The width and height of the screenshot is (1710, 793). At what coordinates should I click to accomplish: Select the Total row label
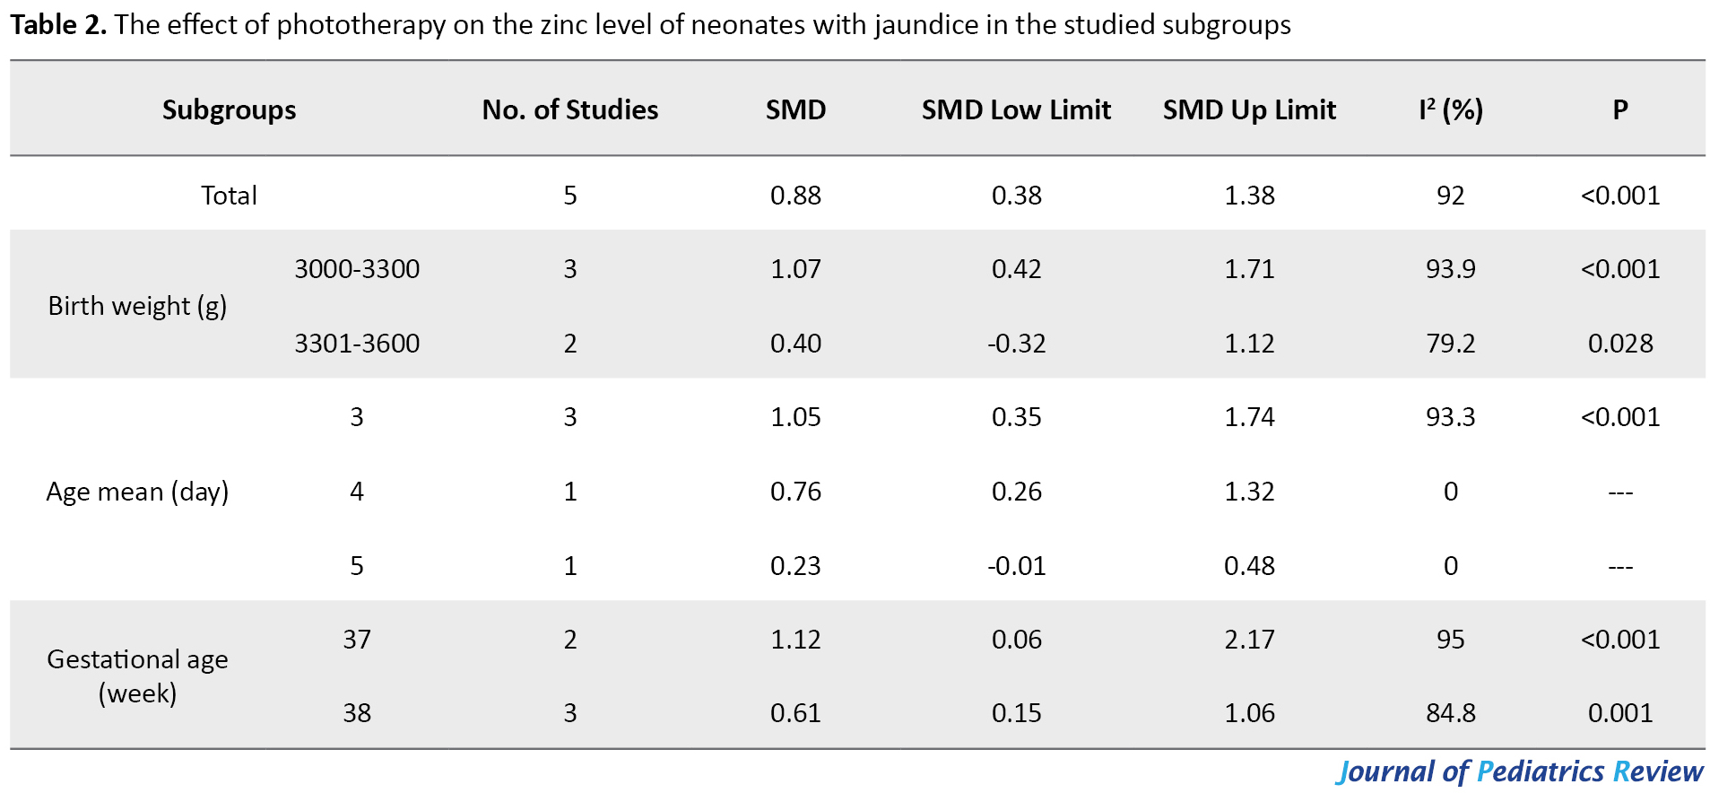[x=229, y=196]
